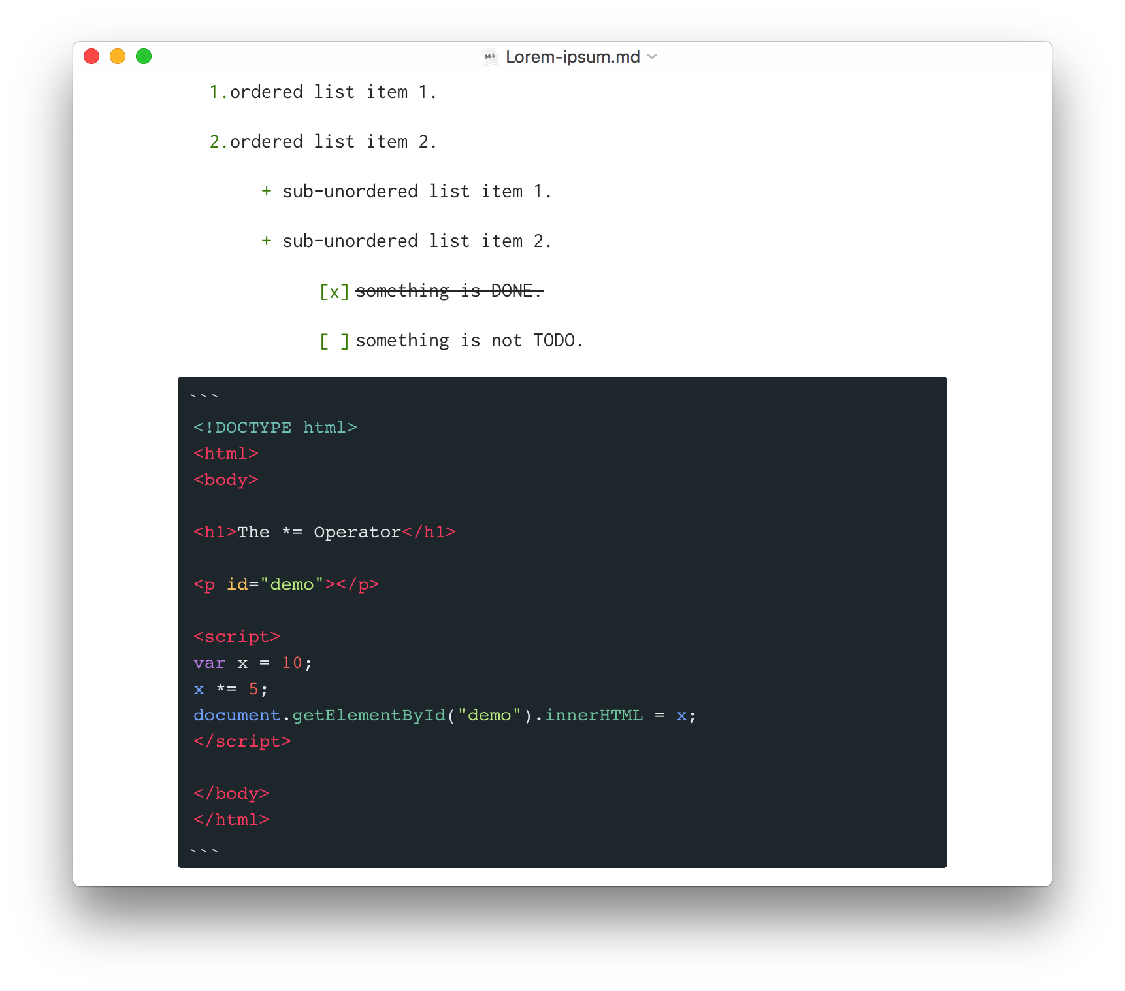Click the closing triple backtick fence
Screen dimensions: 1125x991
click(x=204, y=850)
